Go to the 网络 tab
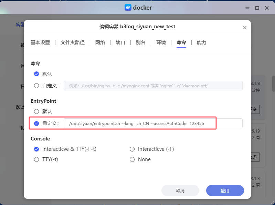 pos(100,42)
